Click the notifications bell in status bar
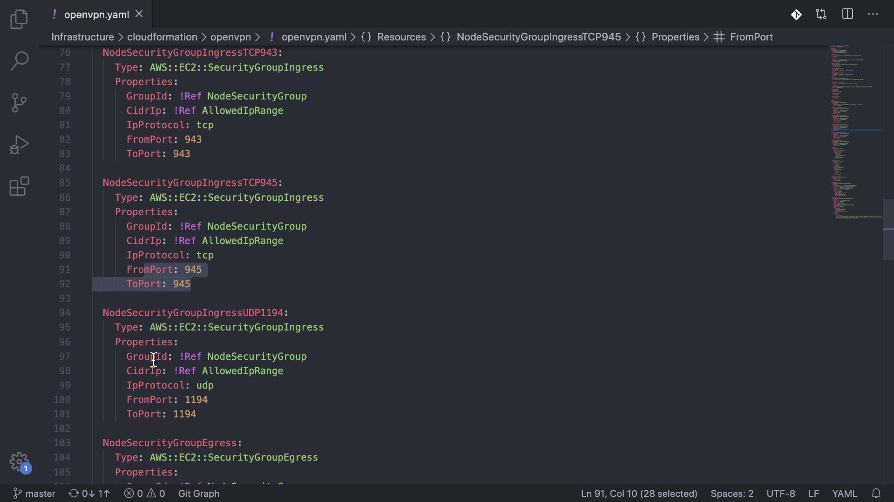Image resolution: width=894 pixels, height=502 pixels. 876,493
